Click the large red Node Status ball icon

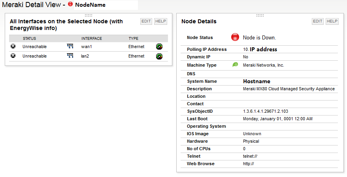click(235, 37)
